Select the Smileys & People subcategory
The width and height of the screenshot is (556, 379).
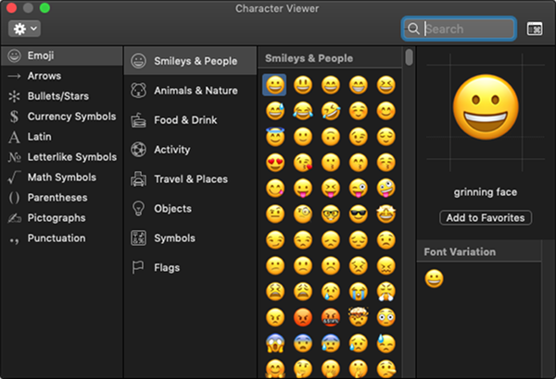tap(190, 61)
